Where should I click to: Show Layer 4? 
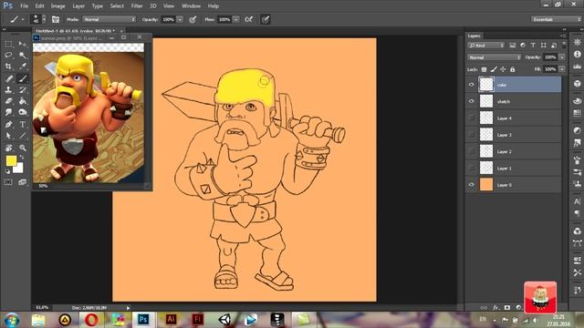(471, 118)
